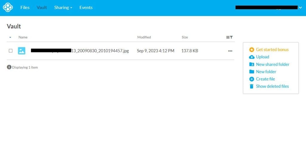Open file ending 13_20090830_2010194457.jpg

[x=80, y=51]
